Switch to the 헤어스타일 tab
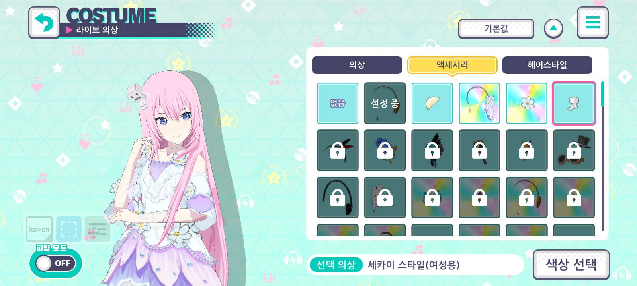 click(x=547, y=65)
